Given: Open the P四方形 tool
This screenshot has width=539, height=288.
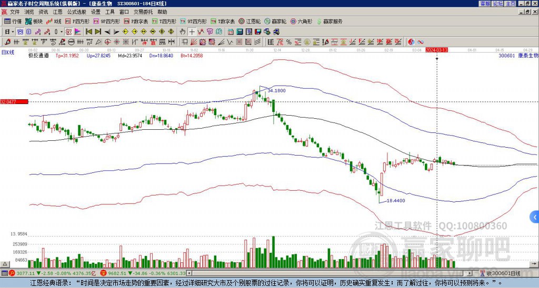Looking at the screenshot, I should click(x=78, y=21).
